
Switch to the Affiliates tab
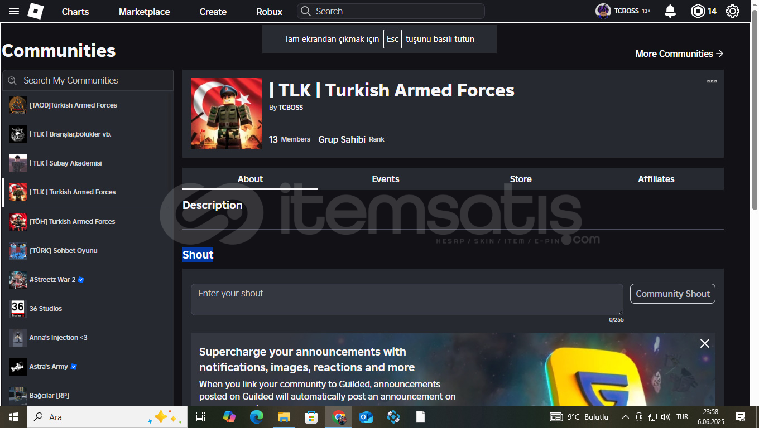point(656,179)
